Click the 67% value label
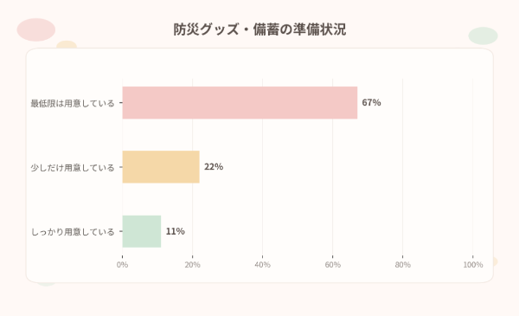The width and height of the screenshot is (519, 316). coord(371,102)
